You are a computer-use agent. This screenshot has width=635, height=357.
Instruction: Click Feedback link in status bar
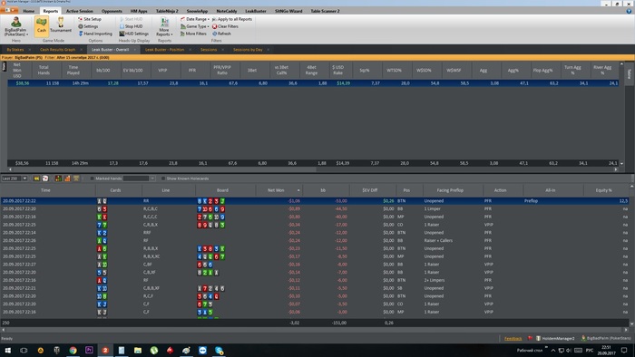[x=513, y=338]
